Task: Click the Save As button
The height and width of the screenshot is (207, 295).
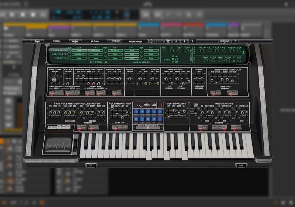Action: [x=168, y=41]
